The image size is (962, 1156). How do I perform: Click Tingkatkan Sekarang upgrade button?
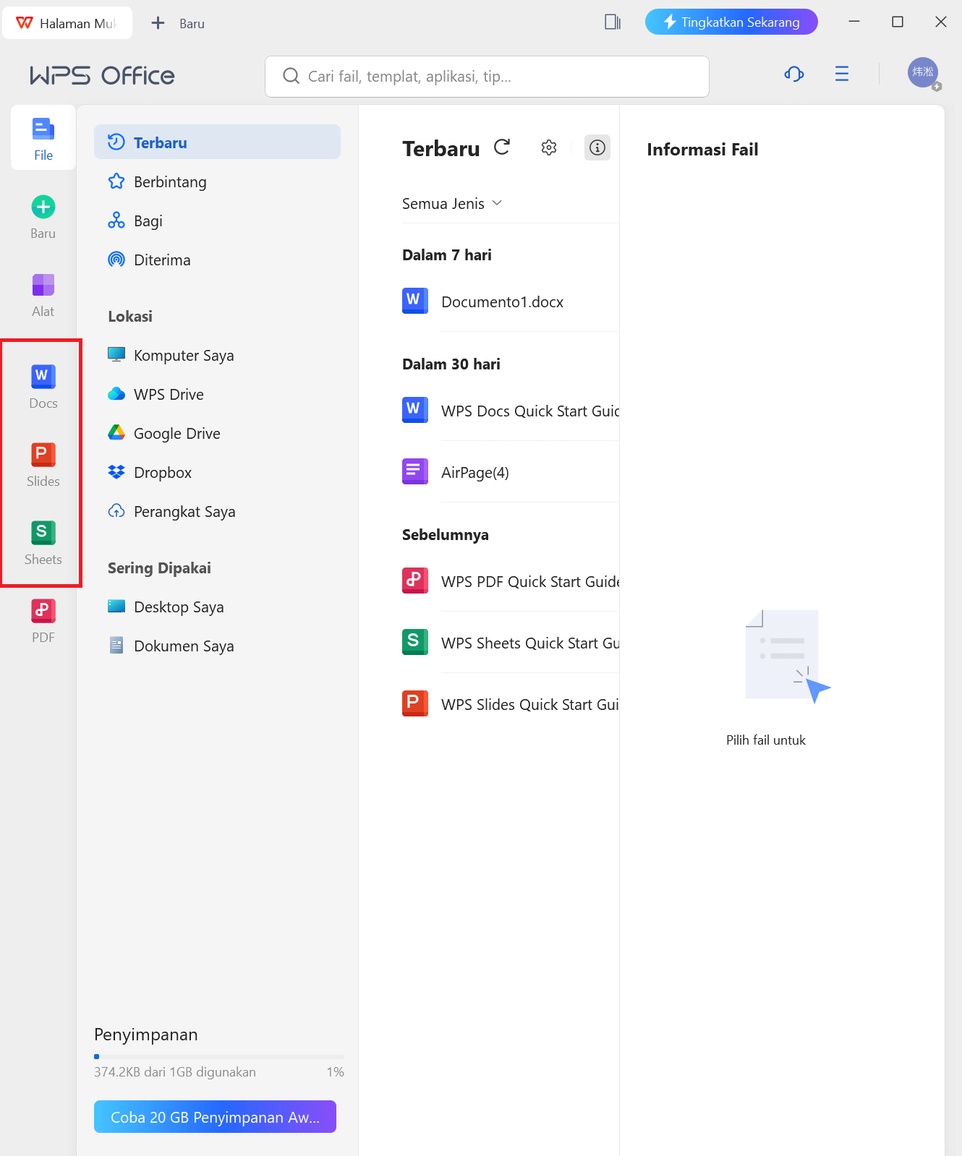coord(731,22)
